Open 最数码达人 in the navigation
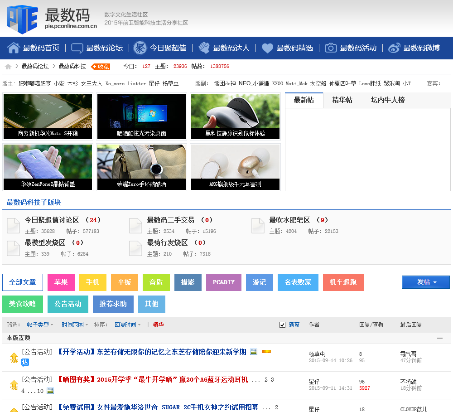 click(x=231, y=48)
